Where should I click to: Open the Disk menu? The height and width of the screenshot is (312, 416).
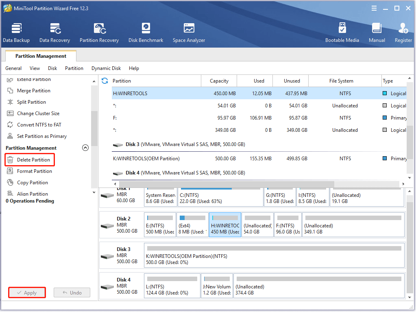(52, 68)
